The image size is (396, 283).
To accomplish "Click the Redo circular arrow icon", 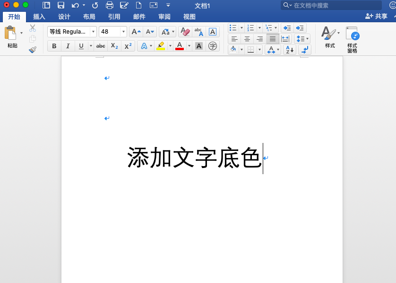I will [95, 5].
